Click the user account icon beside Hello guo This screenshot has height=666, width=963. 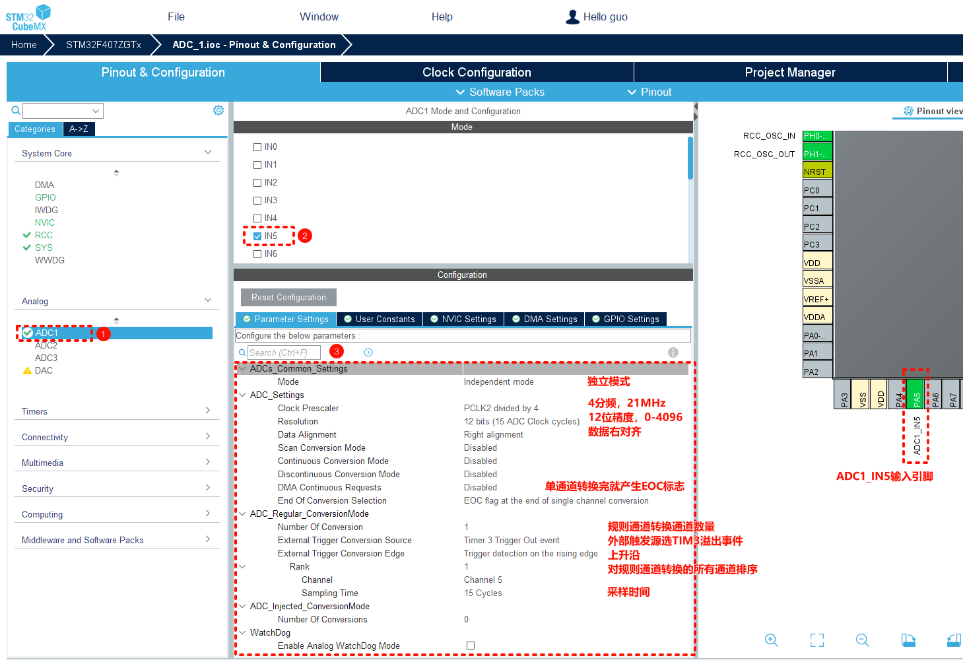click(x=572, y=17)
